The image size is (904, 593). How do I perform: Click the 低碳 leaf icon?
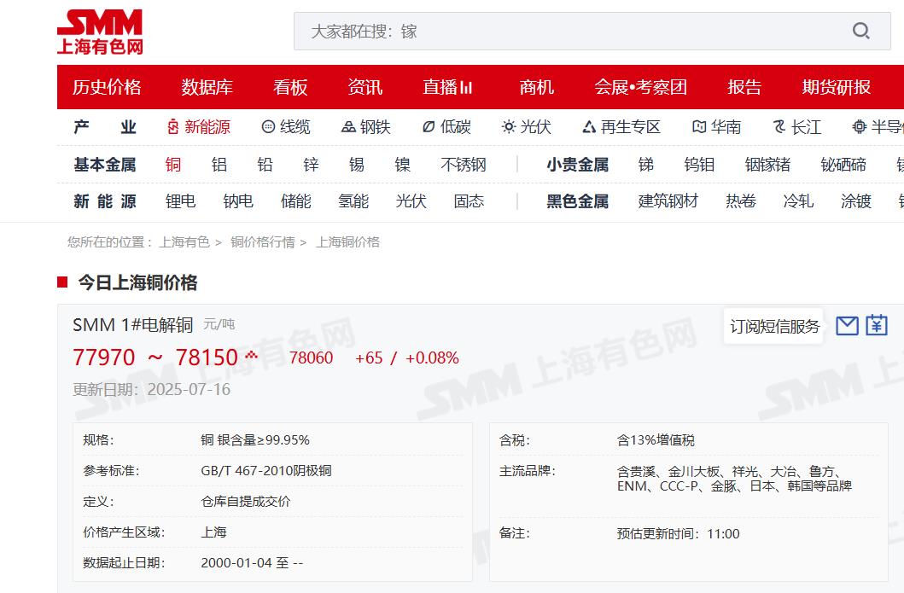429,127
